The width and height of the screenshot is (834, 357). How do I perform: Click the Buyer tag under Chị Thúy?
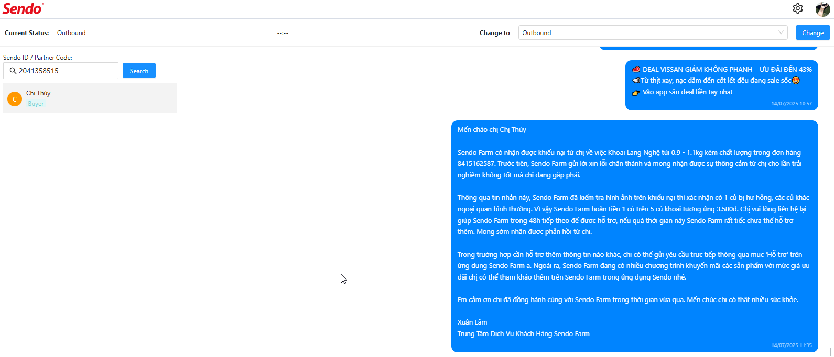(36, 104)
